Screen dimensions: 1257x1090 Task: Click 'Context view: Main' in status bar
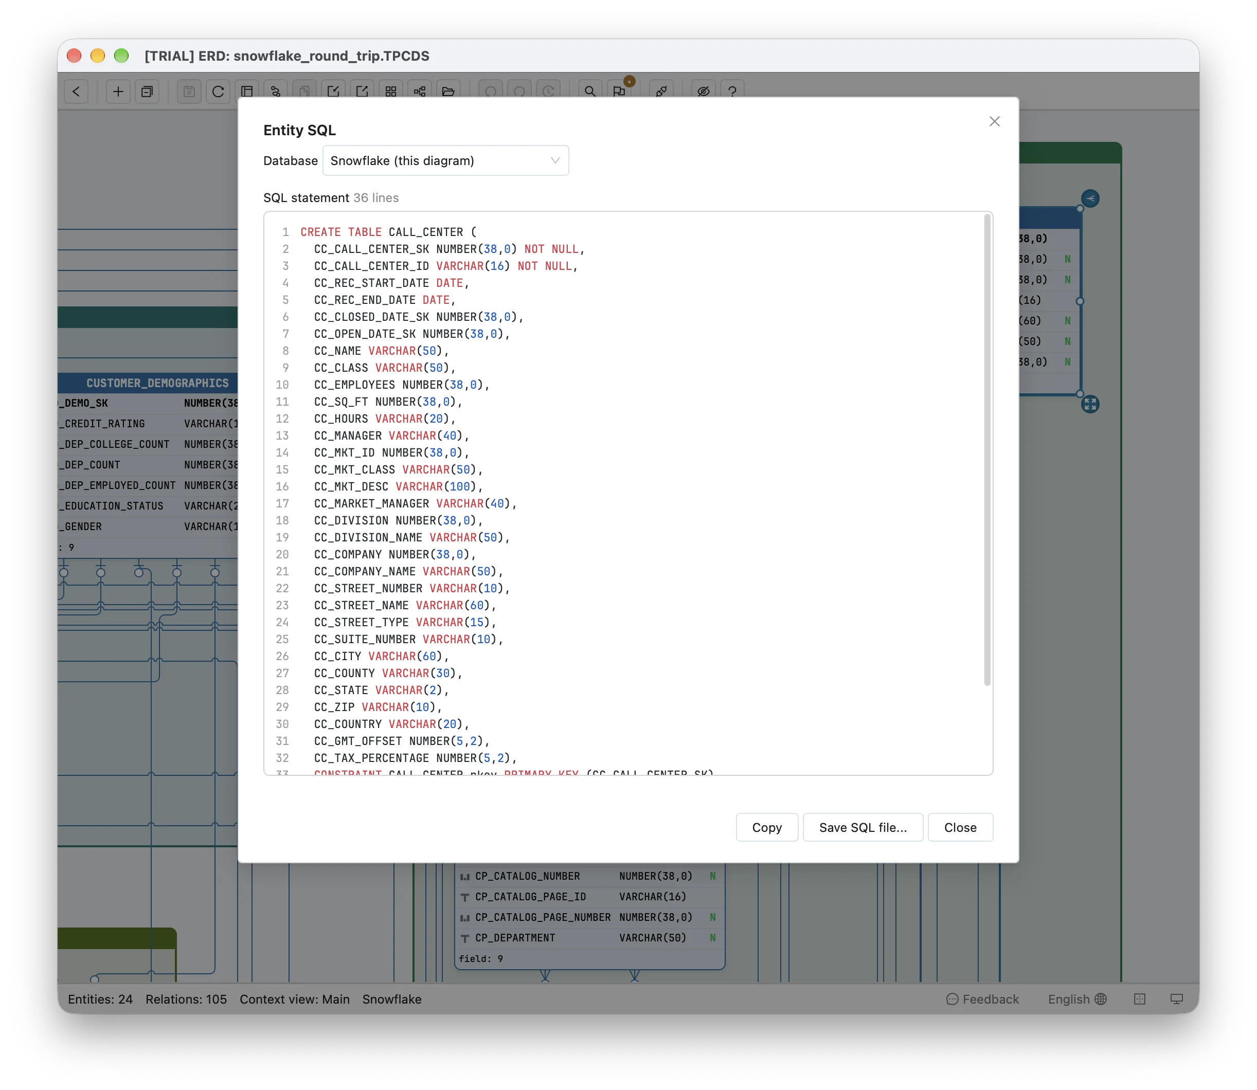[295, 999]
